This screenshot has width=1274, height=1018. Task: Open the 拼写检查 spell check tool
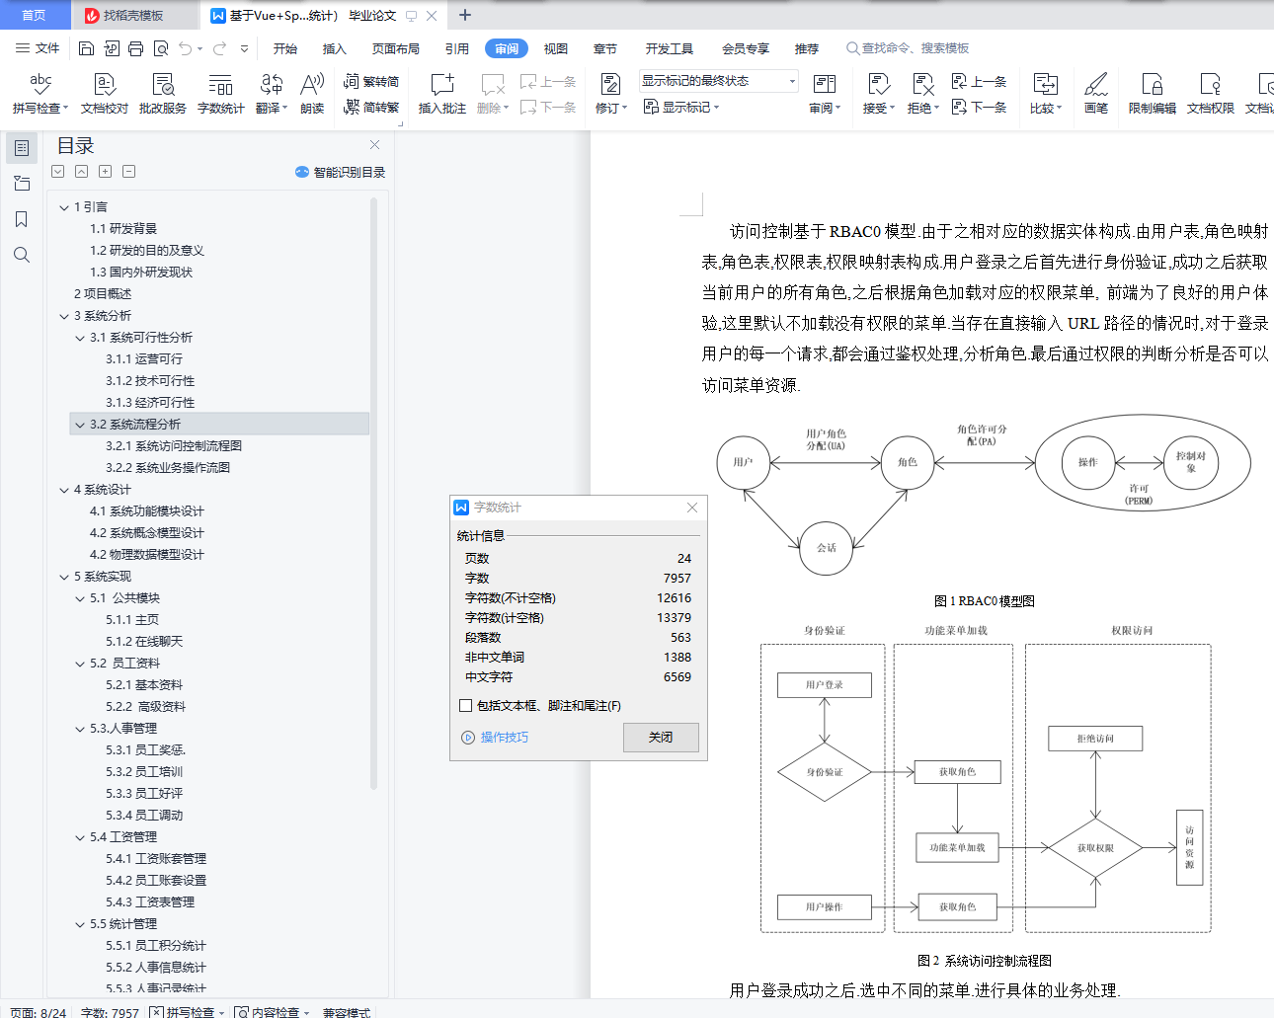tap(40, 94)
